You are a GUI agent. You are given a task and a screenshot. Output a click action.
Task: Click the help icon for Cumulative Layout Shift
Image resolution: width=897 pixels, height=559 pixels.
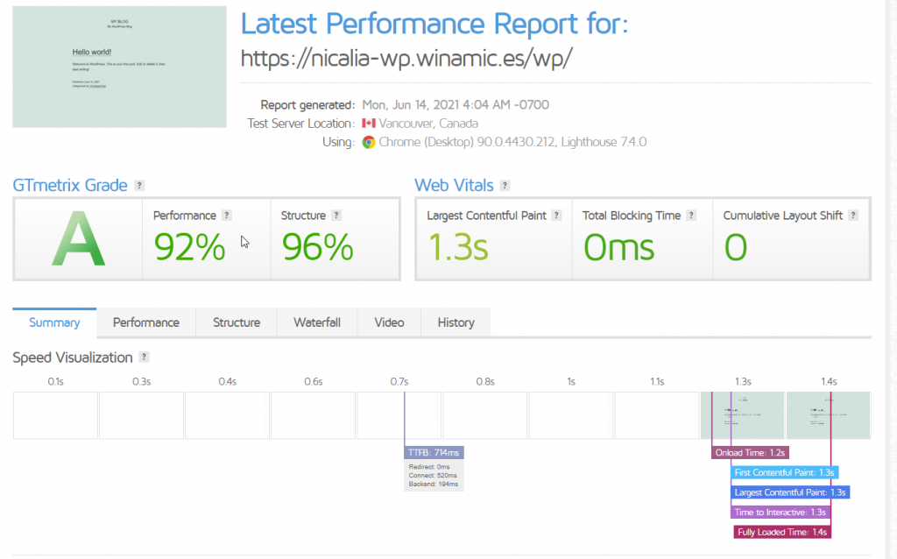[x=853, y=216]
